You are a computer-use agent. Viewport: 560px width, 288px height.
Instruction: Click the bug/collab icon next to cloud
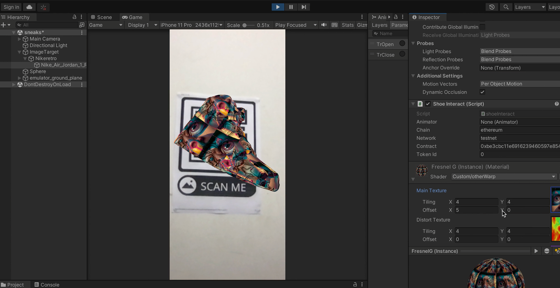[x=43, y=7]
